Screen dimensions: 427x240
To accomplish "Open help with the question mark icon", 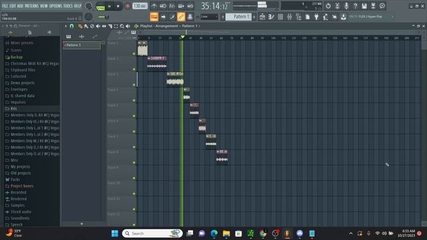I will click(355, 6).
